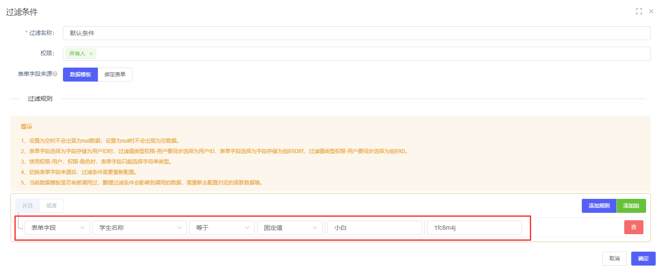
Task: Click the fullscreen expand icon
Action: pos(639,11)
